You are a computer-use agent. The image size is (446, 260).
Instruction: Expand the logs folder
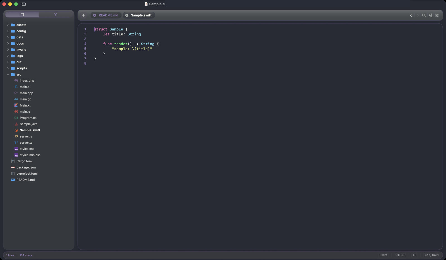[x=8, y=56]
